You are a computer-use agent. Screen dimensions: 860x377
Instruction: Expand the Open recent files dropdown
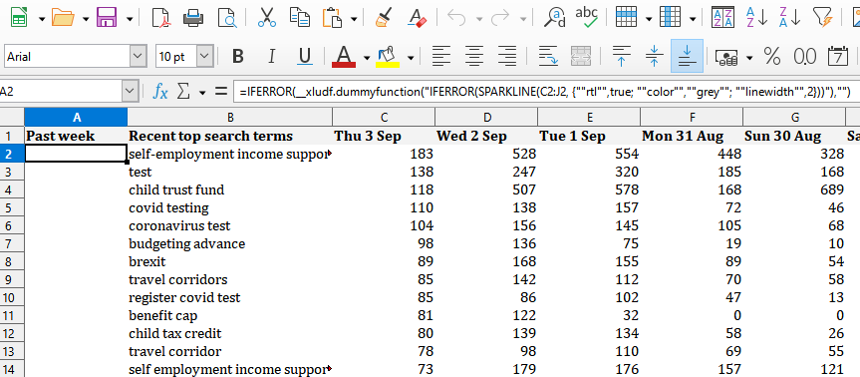coord(86,19)
